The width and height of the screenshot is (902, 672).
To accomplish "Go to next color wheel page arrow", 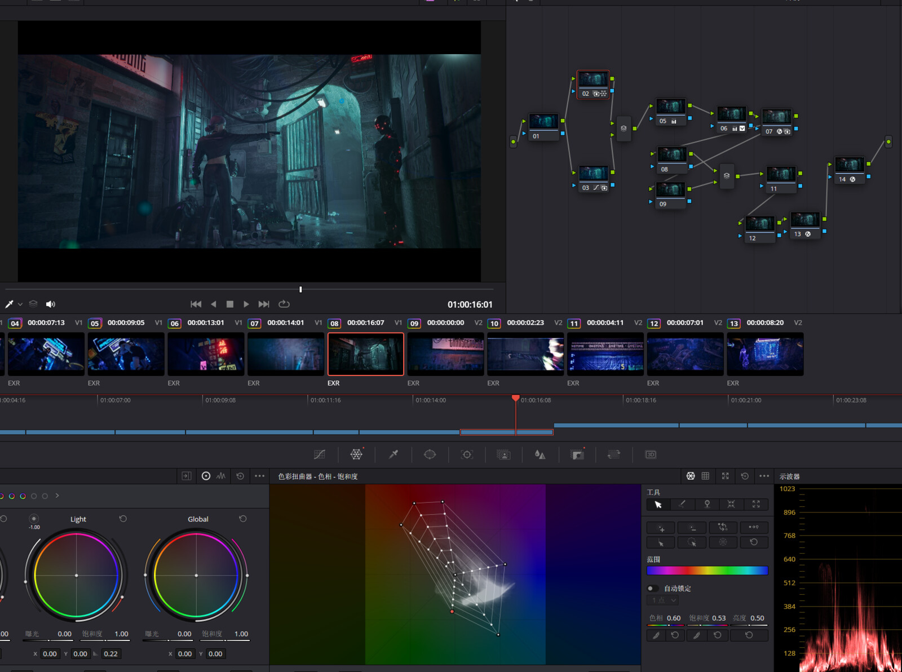I will coord(57,496).
